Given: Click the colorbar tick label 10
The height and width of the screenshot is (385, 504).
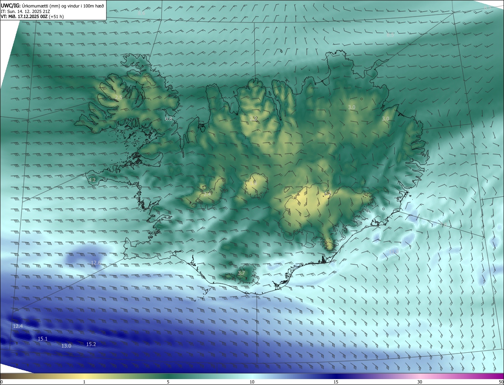Looking at the screenshot, I should point(252,382).
